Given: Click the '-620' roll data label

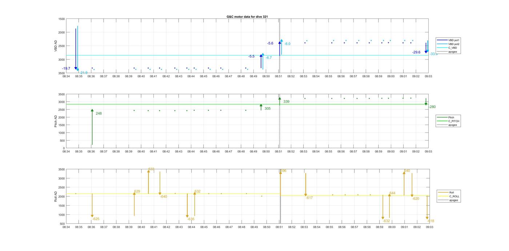Looking at the screenshot, I should pos(416,199).
